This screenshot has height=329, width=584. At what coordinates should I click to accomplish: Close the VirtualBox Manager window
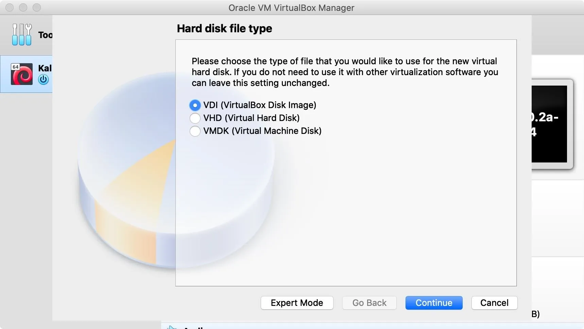pos(10,7)
